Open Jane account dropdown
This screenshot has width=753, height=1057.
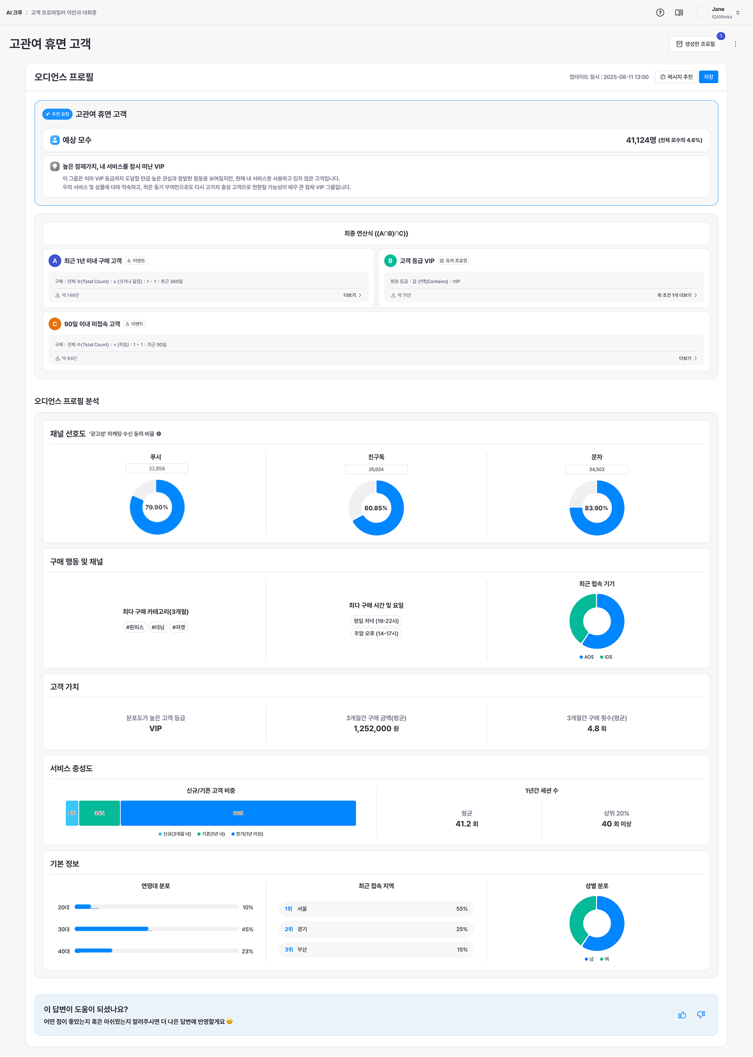(x=719, y=13)
